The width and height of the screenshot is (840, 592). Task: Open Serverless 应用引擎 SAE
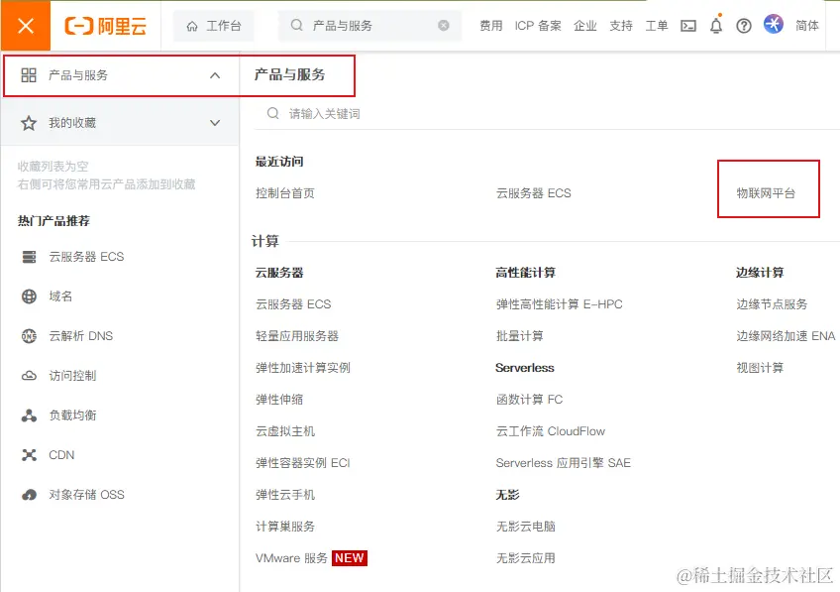click(x=563, y=463)
